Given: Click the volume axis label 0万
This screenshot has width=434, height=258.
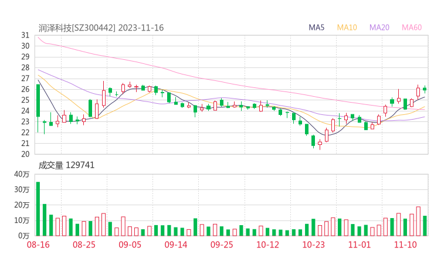Looking at the screenshot, I should click(x=23, y=236).
